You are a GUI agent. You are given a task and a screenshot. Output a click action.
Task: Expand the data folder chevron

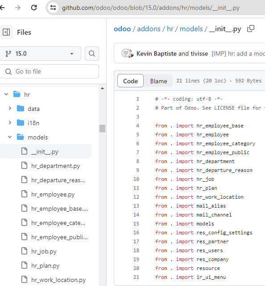point(10,109)
